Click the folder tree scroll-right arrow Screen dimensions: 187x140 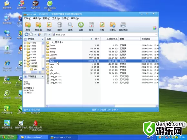(40, 72)
